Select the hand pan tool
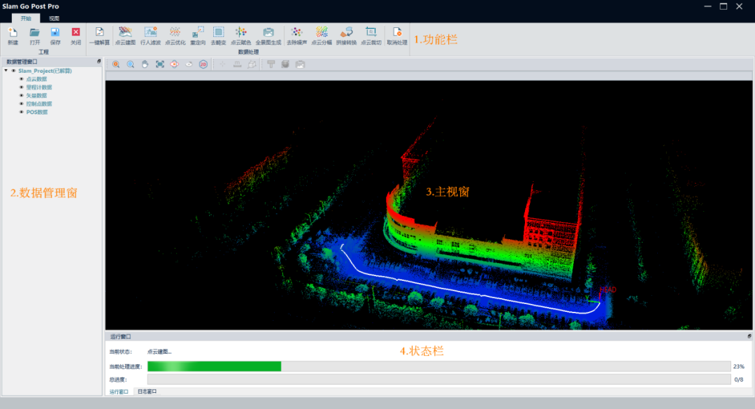755x409 pixels. pos(145,64)
